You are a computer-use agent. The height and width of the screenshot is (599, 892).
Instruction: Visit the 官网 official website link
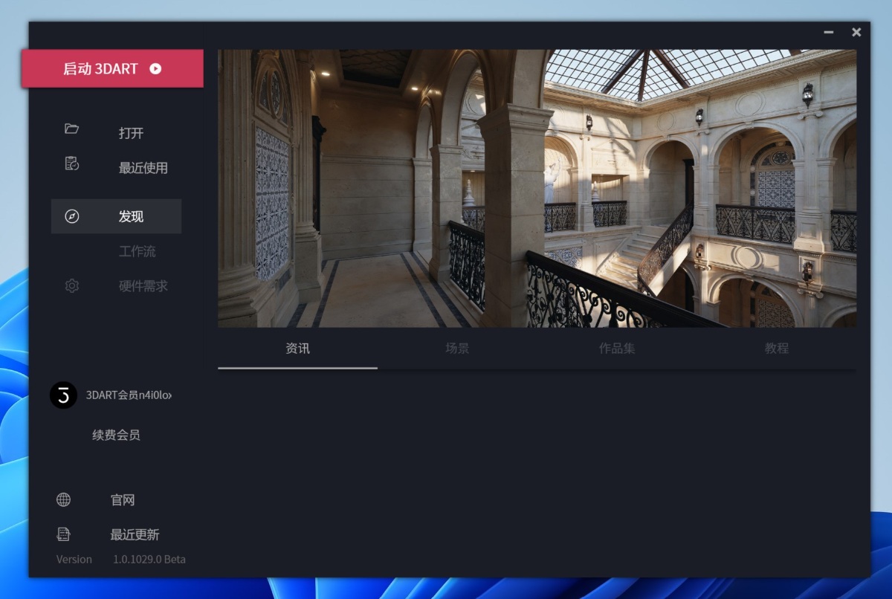point(123,500)
